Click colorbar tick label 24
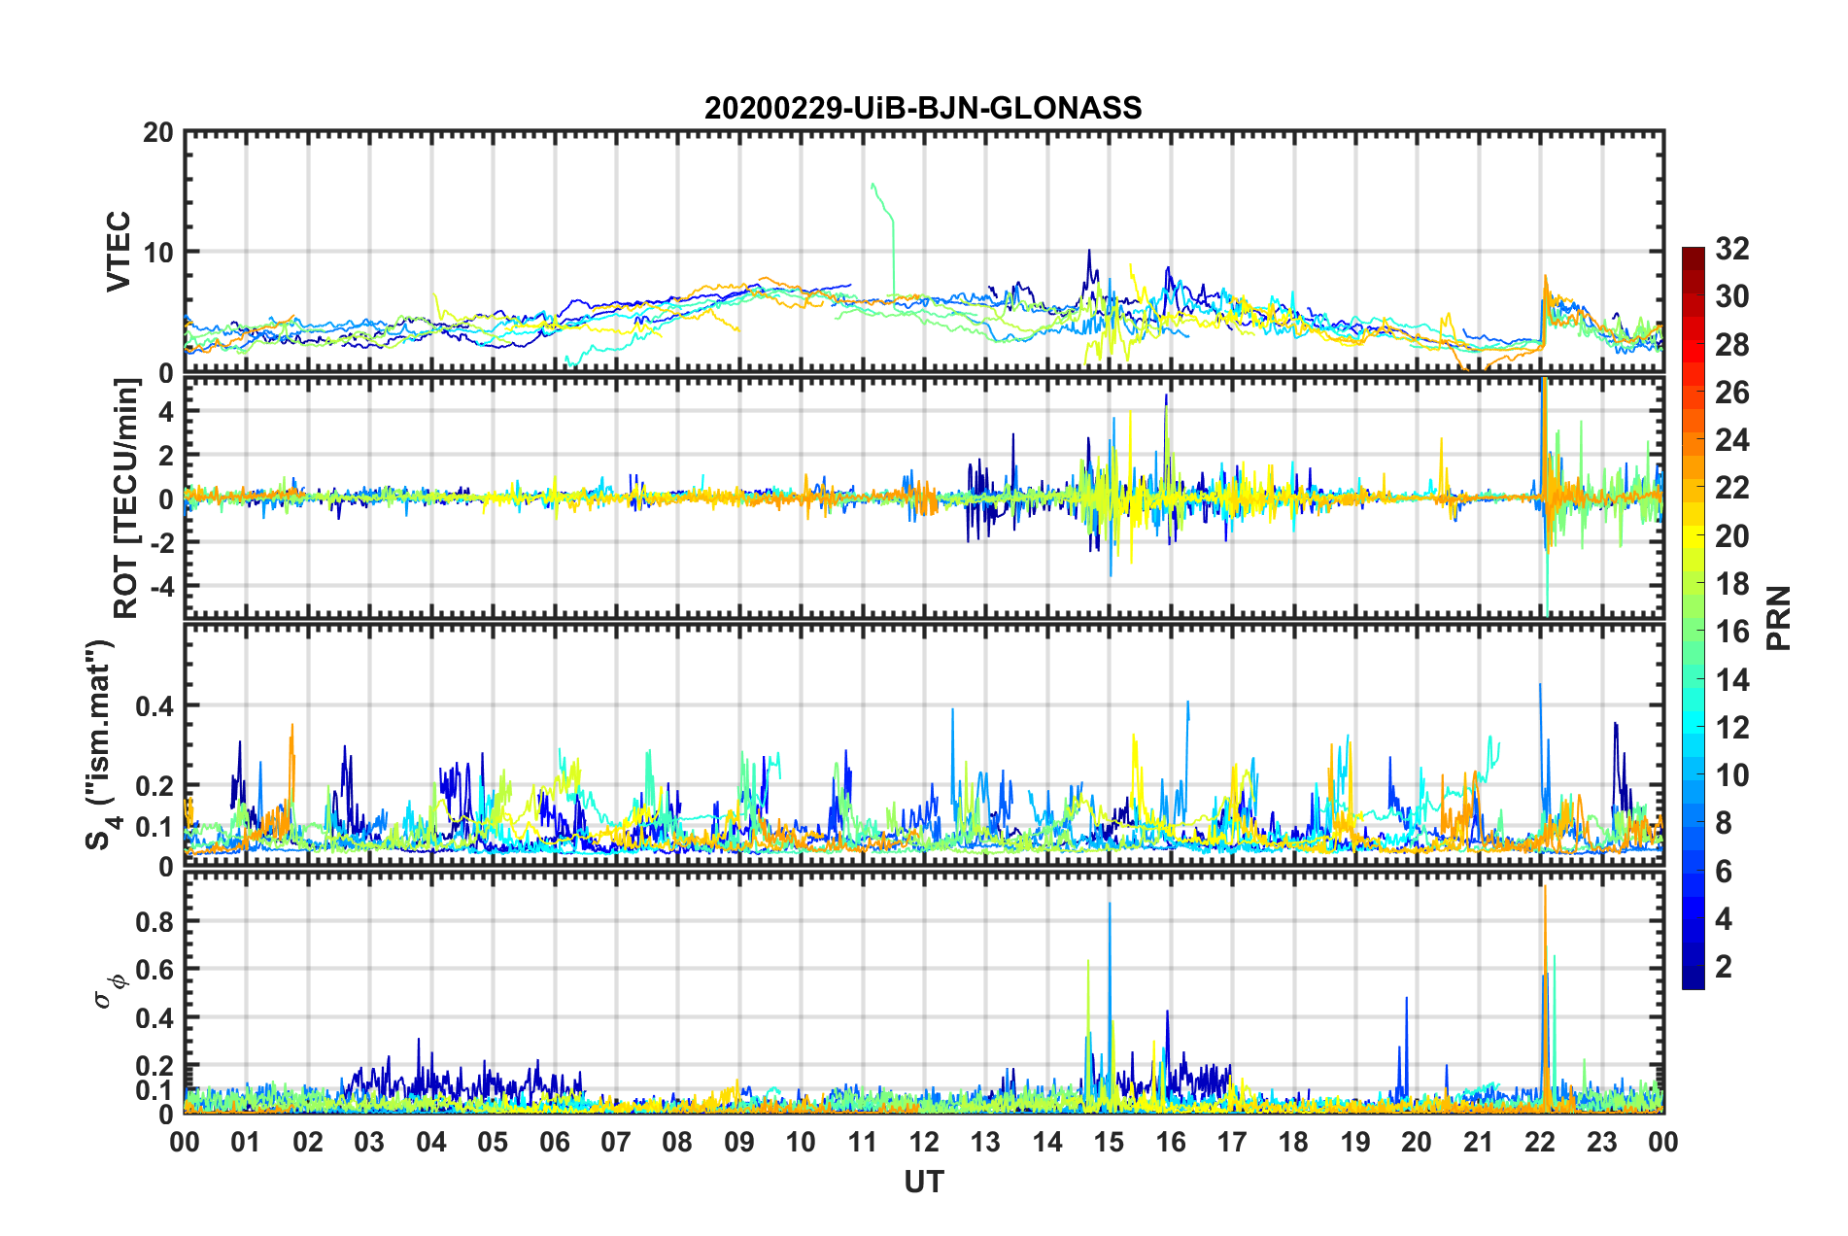The width and height of the screenshot is (1848, 1236). coord(1731,440)
